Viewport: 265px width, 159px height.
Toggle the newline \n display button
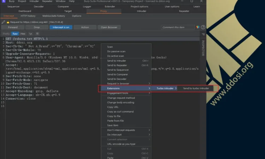point(30,34)
